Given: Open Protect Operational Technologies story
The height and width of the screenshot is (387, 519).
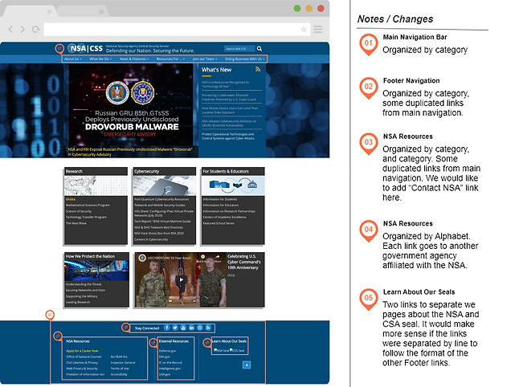Looking at the screenshot, I should click(228, 136).
